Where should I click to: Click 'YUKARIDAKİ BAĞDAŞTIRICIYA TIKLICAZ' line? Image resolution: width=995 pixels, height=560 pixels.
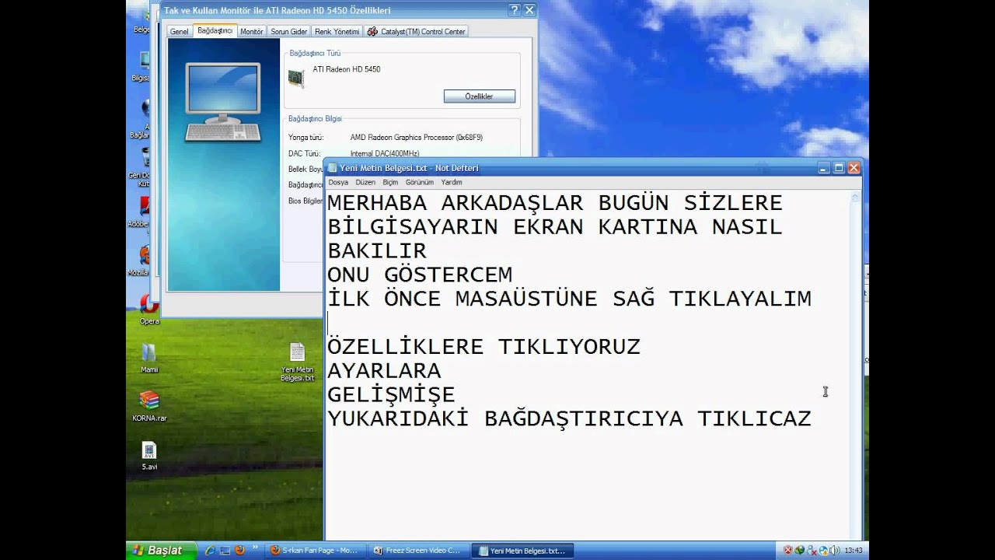pos(569,418)
